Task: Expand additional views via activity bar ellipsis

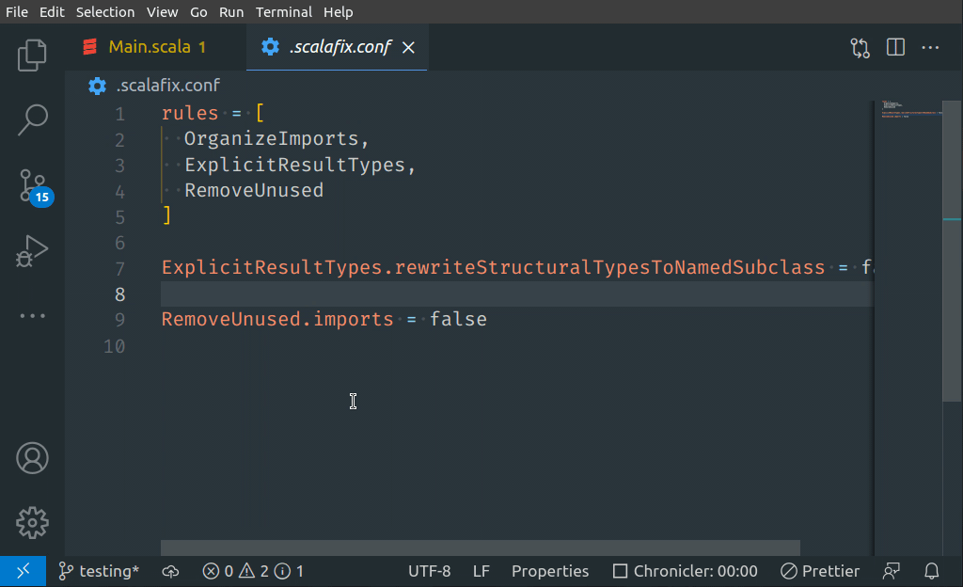Action: pos(32,314)
